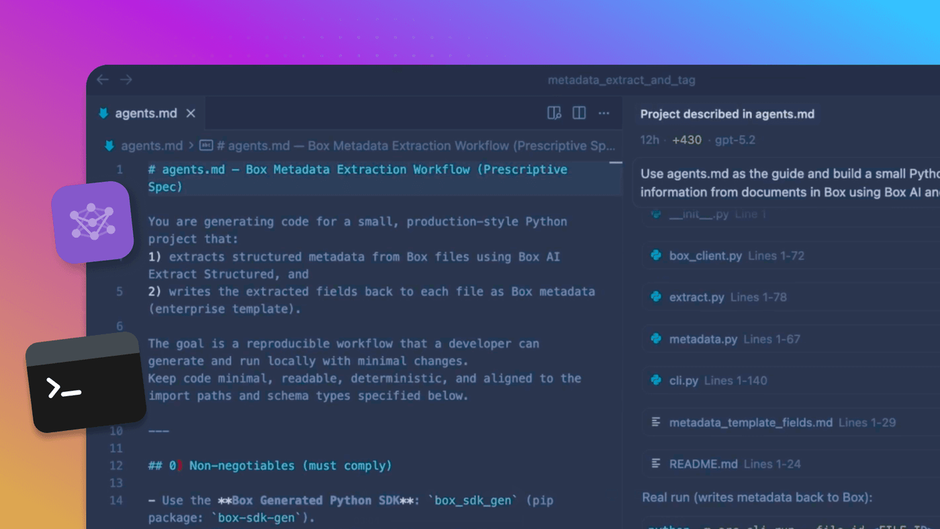Viewport: 940px width, 529px height.
Task: Select the agents.md editor tab
Action: [x=146, y=113]
